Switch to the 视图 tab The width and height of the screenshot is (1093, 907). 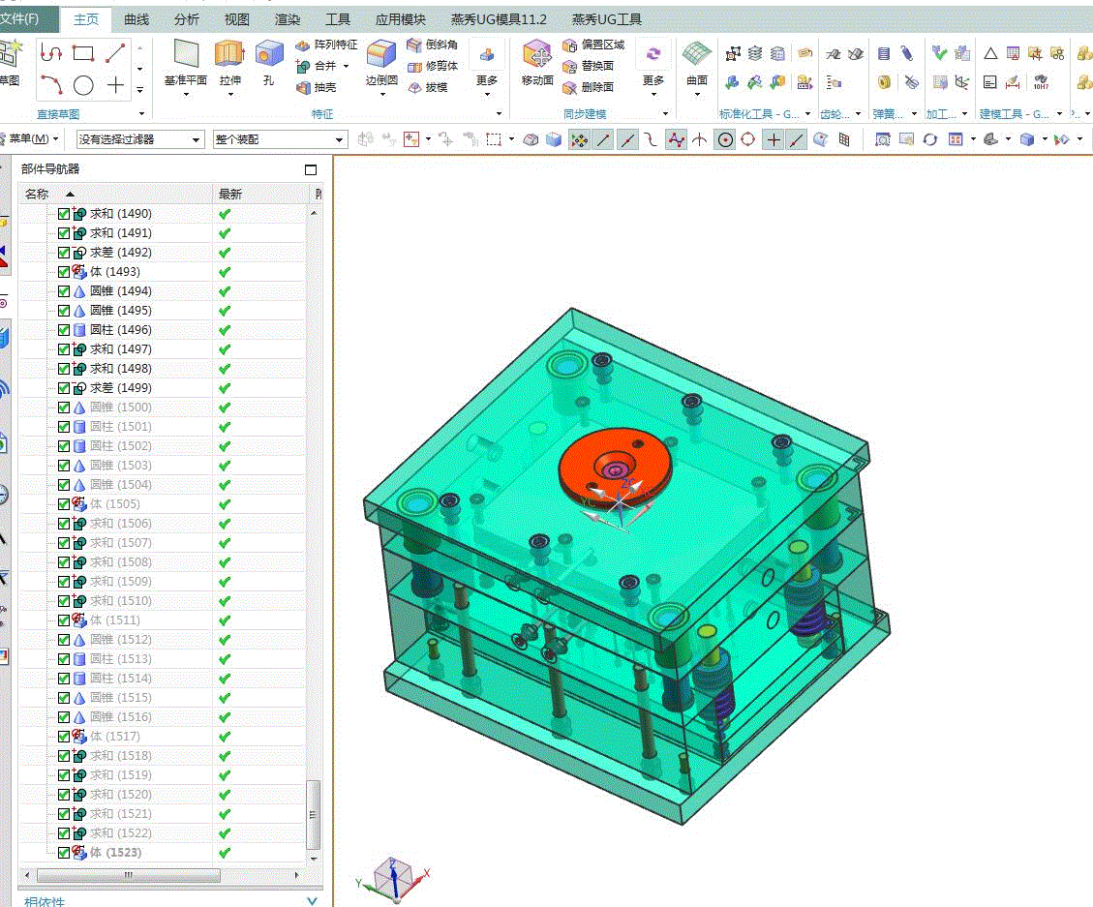tap(237, 19)
